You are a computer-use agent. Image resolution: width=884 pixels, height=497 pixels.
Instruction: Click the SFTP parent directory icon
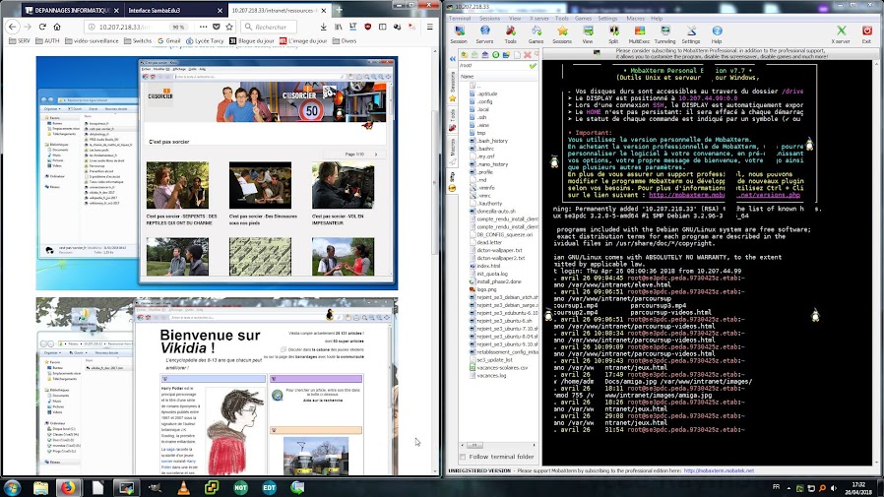point(464,55)
